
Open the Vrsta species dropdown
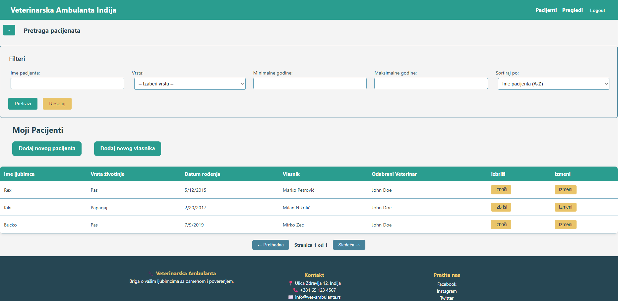[x=190, y=84]
